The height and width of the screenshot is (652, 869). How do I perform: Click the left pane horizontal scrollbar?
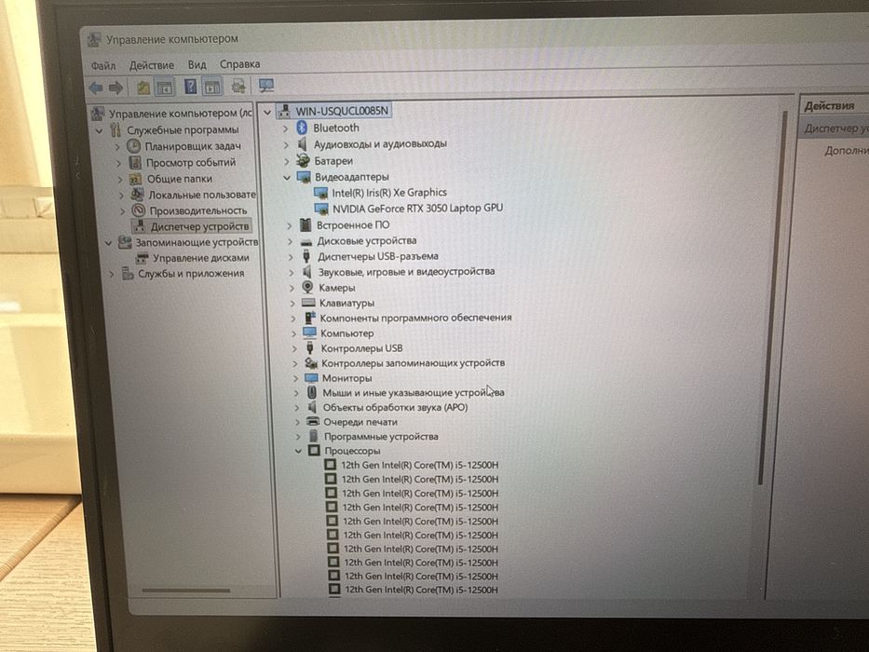[185, 591]
